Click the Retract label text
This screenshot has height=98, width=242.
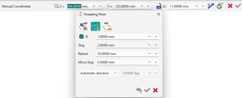pyautogui.click(x=83, y=54)
